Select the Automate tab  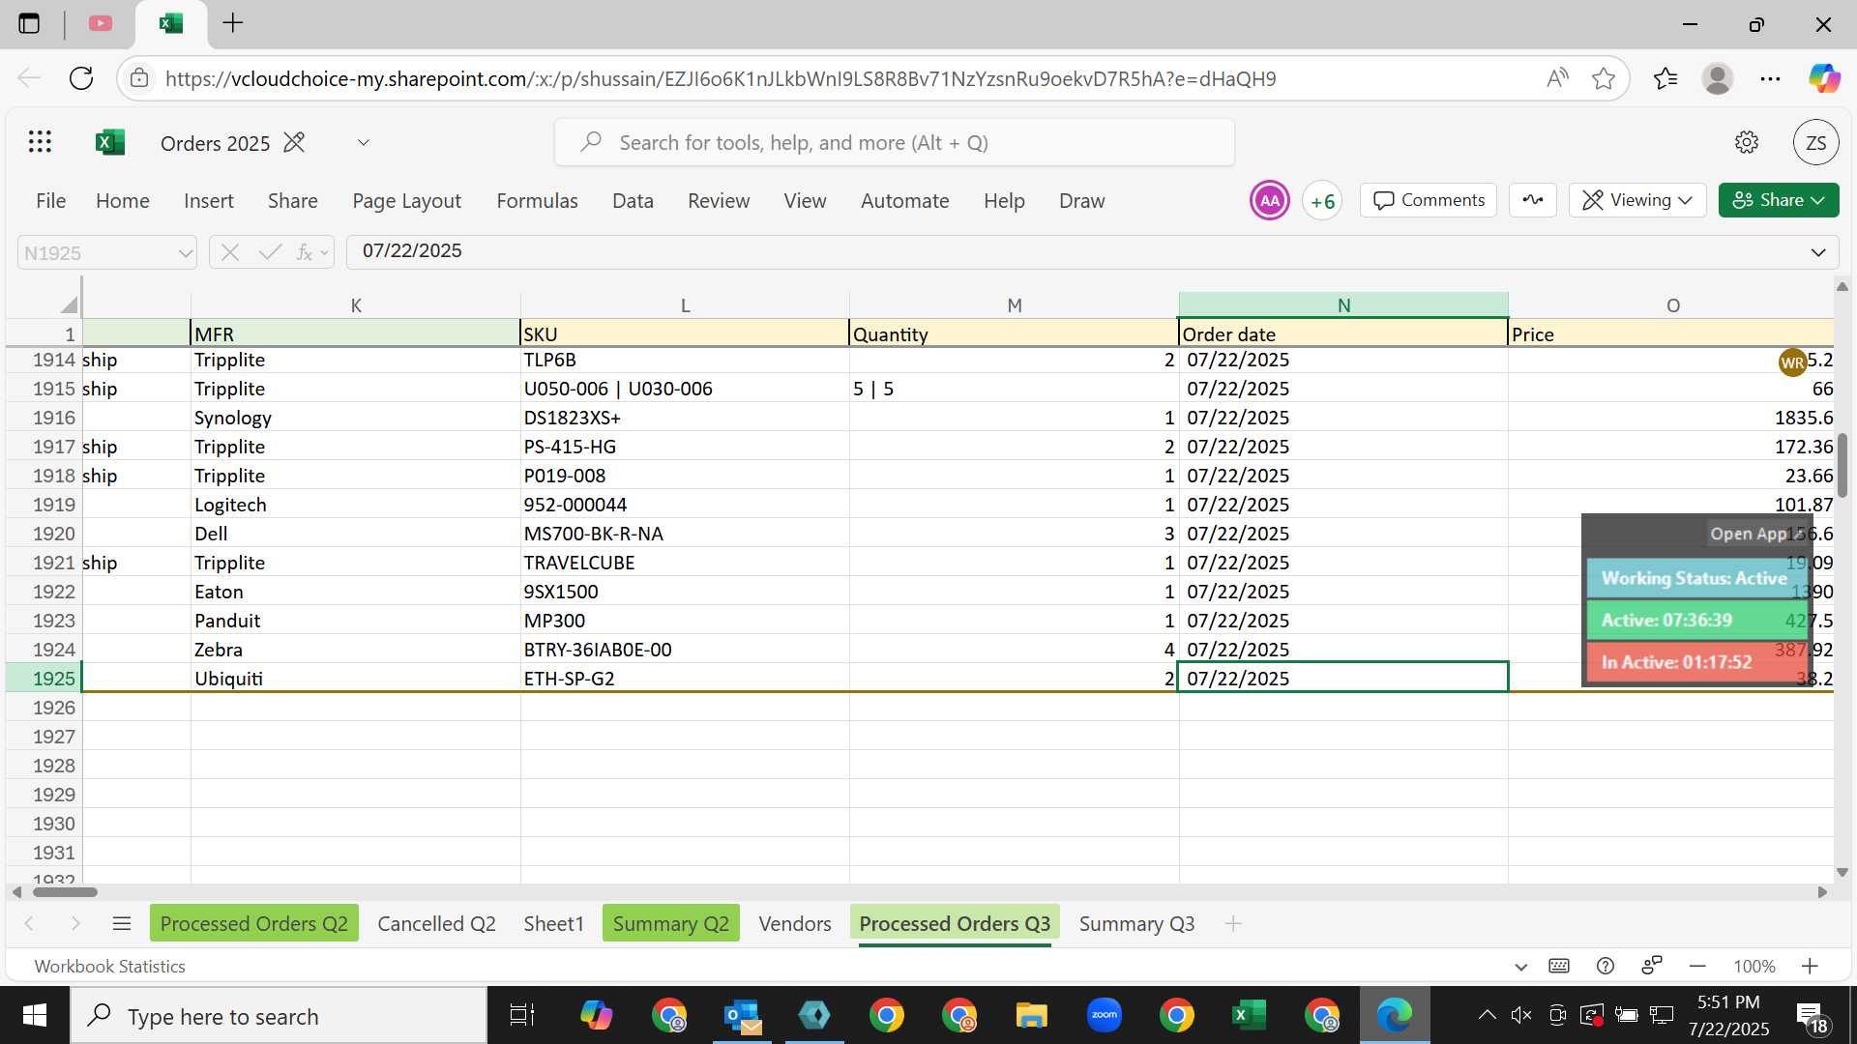904,200
